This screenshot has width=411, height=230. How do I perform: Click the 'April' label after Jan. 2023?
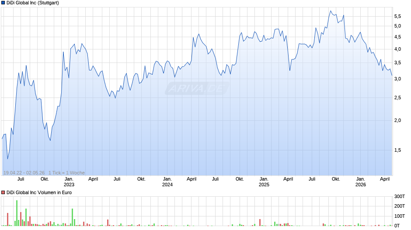(93, 179)
